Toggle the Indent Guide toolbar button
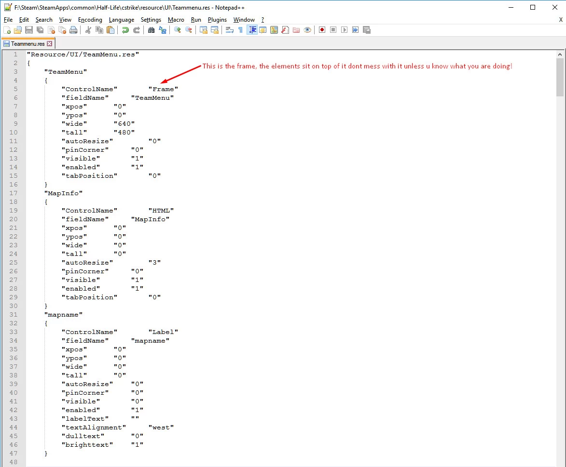The height and width of the screenshot is (467, 566). pos(252,30)
